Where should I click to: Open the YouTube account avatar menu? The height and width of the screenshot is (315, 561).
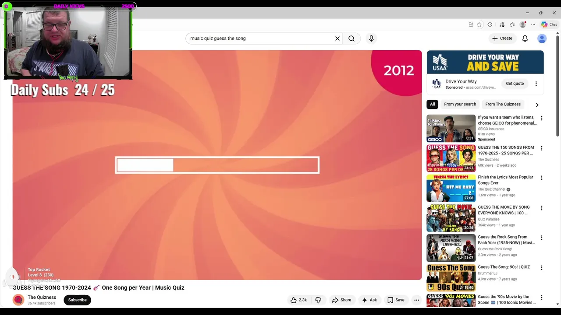pos(542,38)
